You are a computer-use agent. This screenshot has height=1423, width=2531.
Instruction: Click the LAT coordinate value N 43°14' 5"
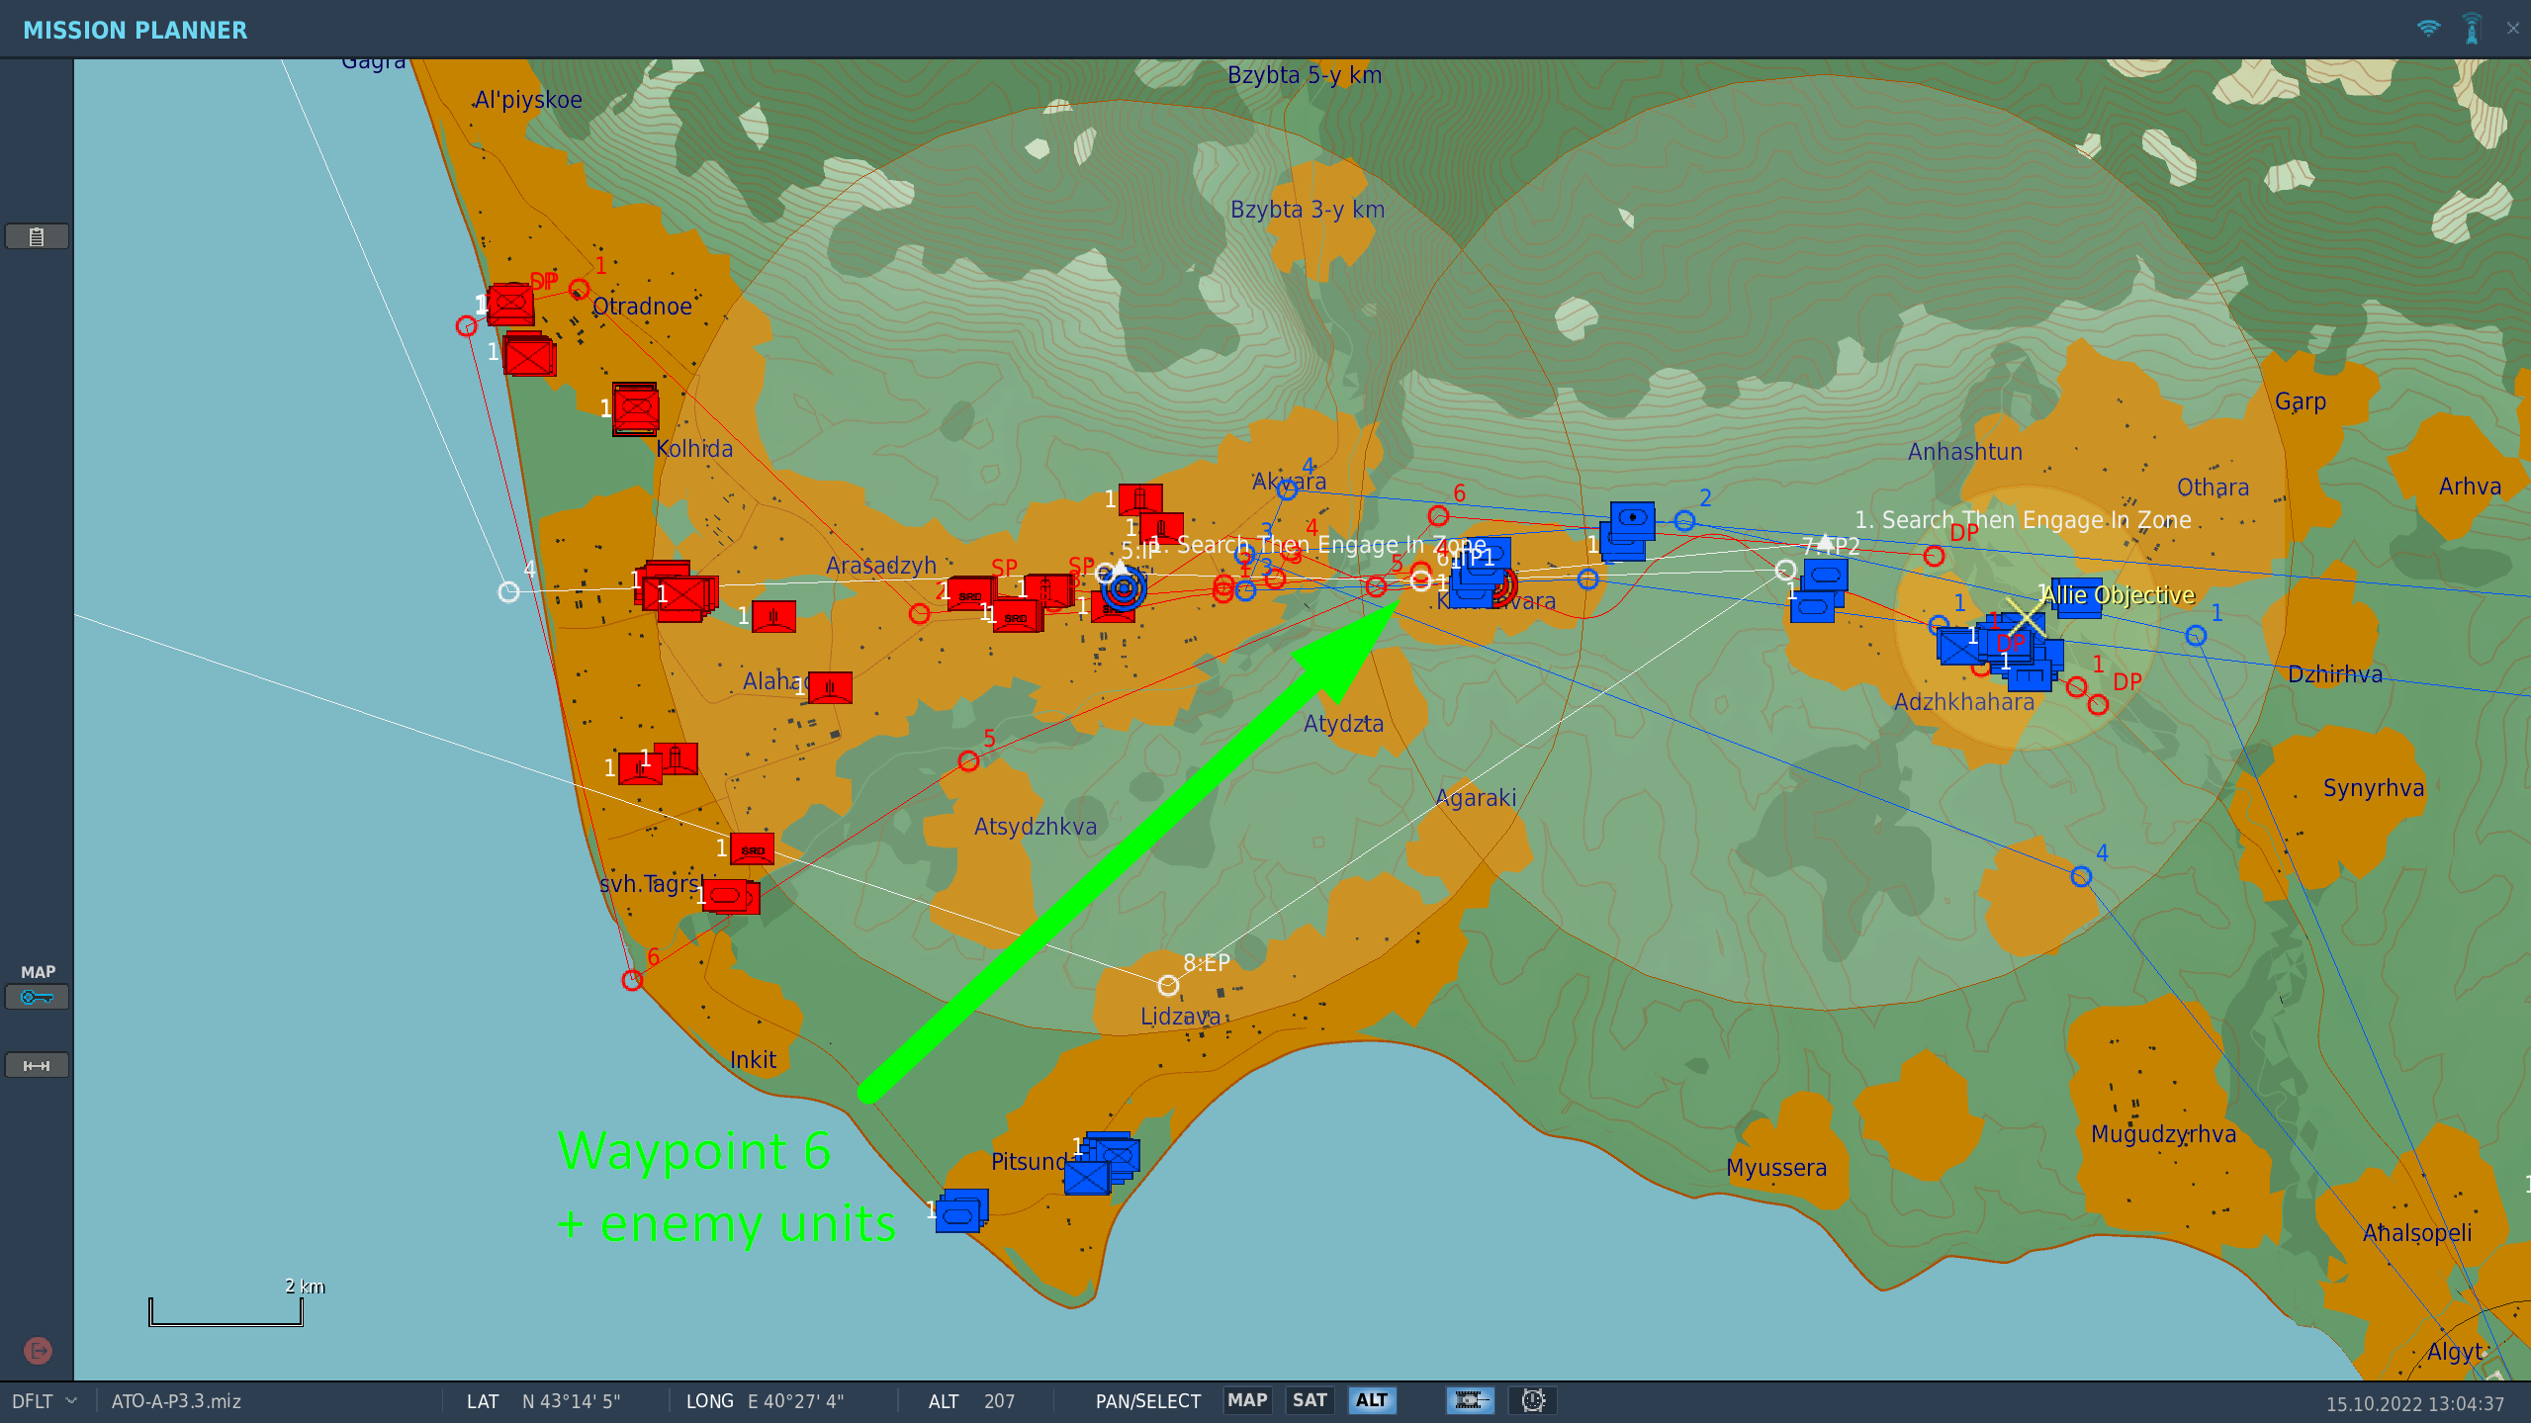click(571, 1401)
